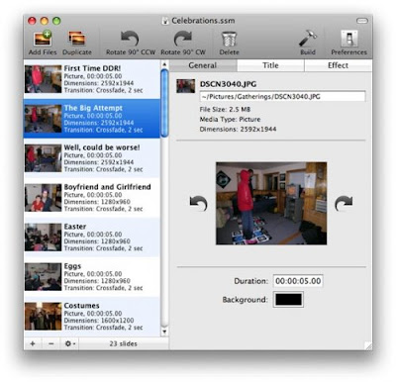
Task: Click the DSCN3040.JPG file path field
Action: pos(282,97)
